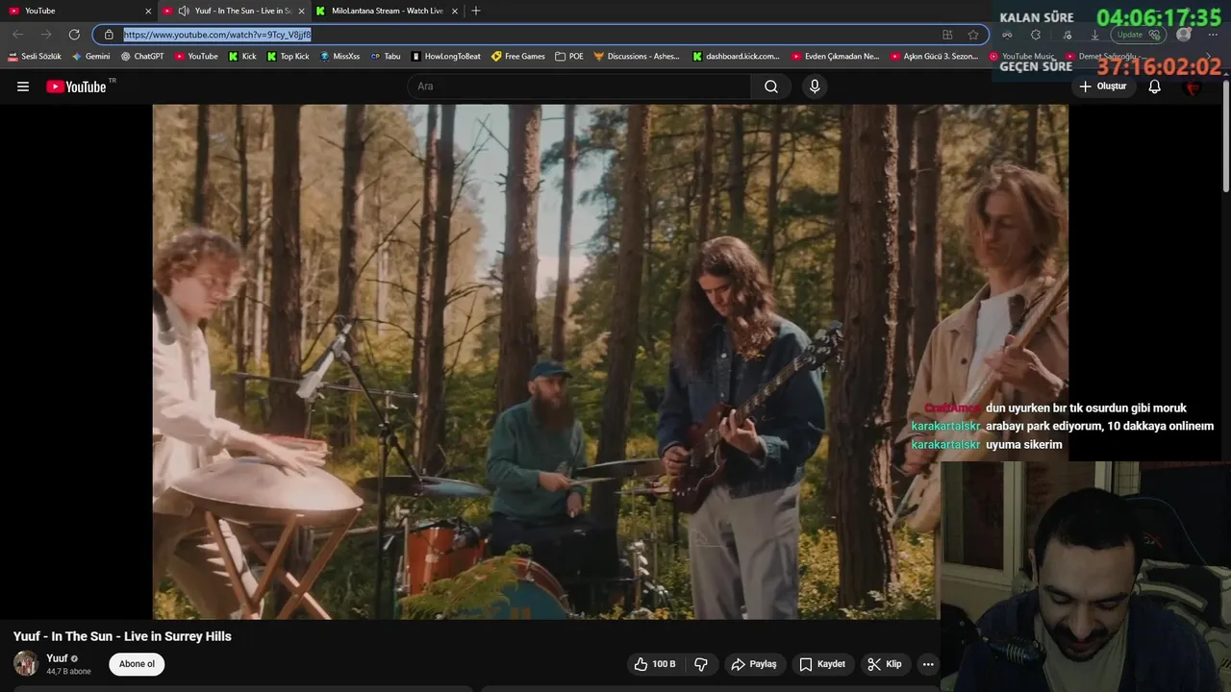Open the Evden Çıkmadan Ne... bookmark
The image size is (1231, 692).
coord(835,57)
